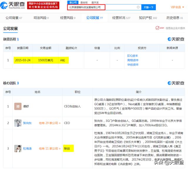Focus the company name search field
Image resolution: width=188 pixels, height=169 pixels.
[104, 7]
